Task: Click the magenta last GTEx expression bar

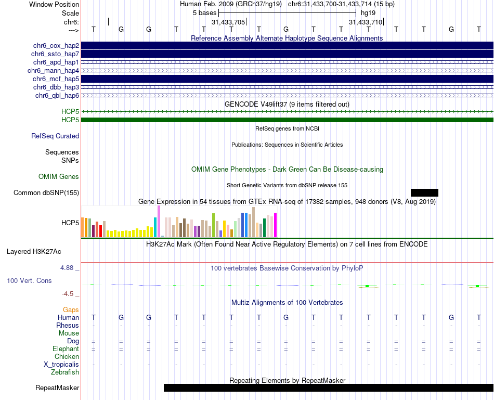Action: (x=276, y=225)
